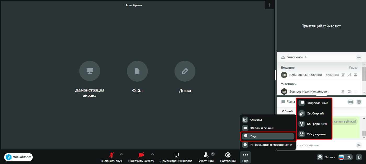Click the exit door icon
The image size is (366, 164).
point(359,157)
